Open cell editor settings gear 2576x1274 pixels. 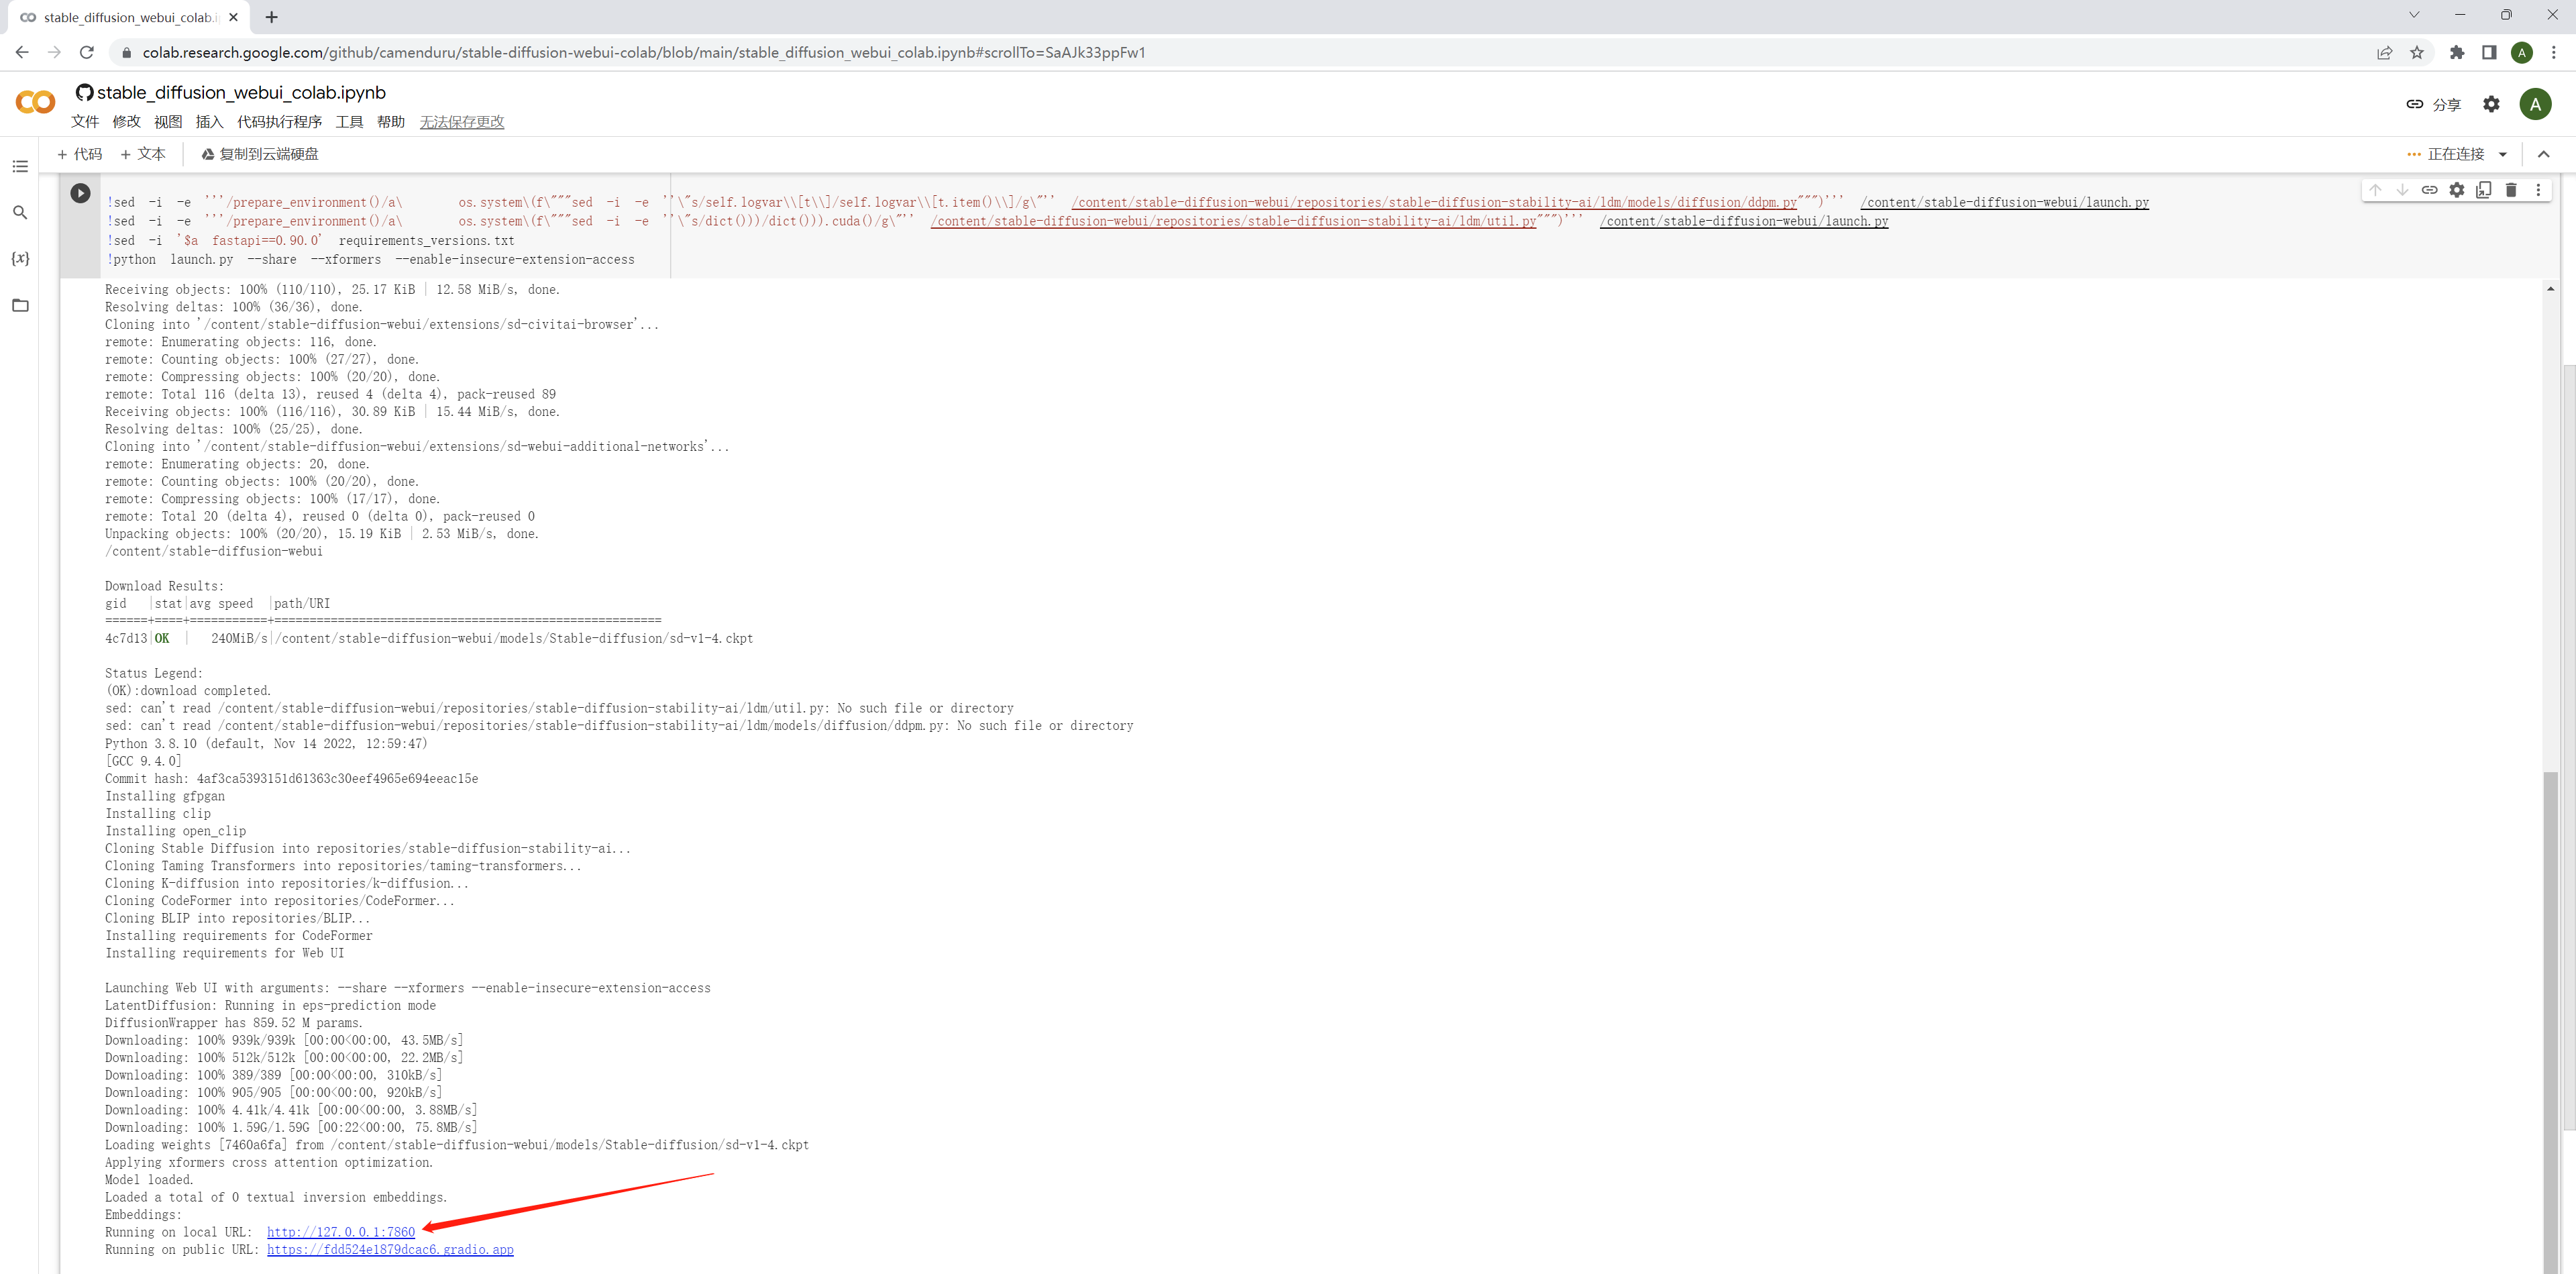tap(2456, 190)
